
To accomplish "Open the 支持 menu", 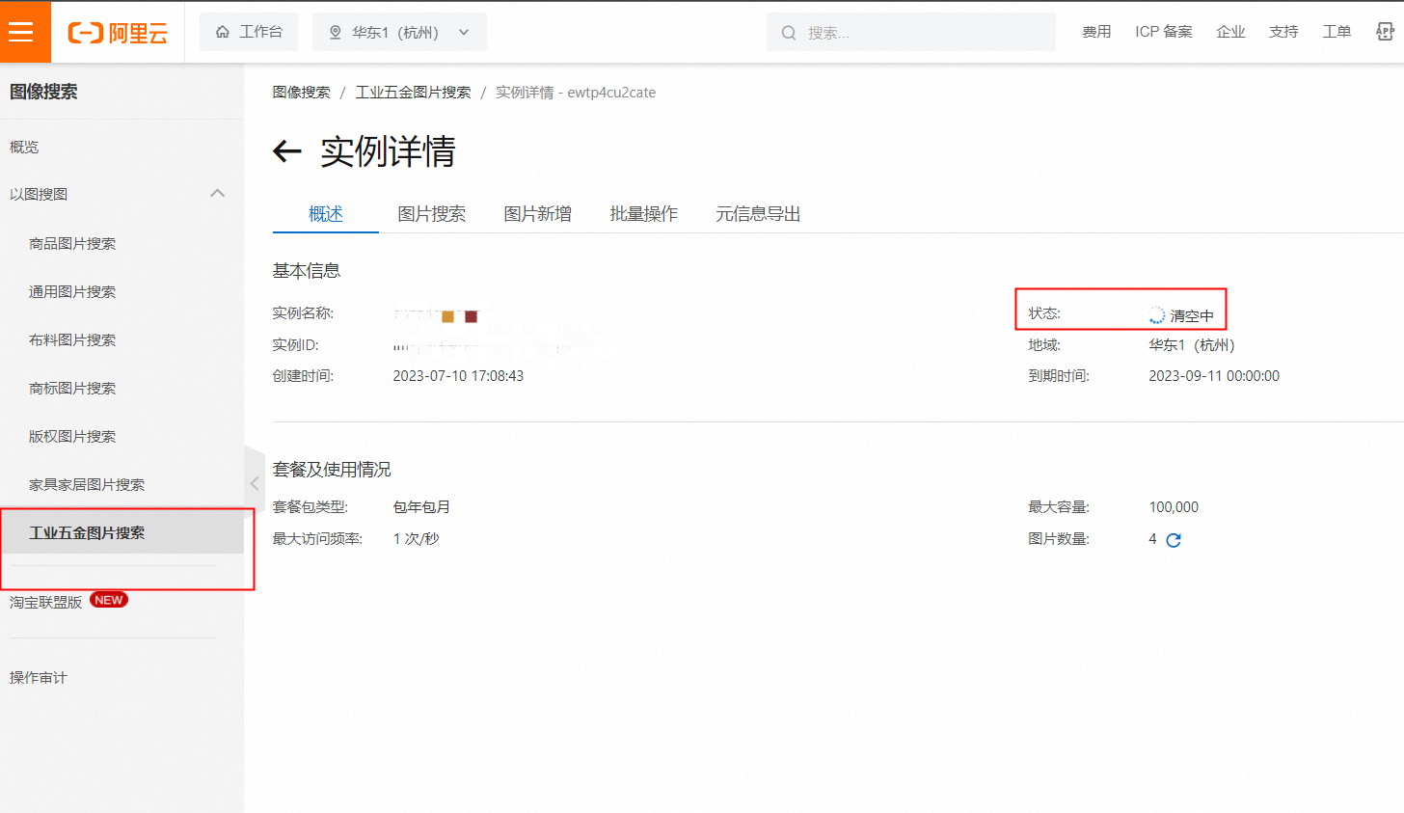I will point(1283,32).
